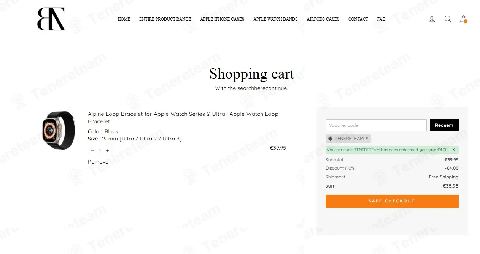Image resolution: width=480 pixels, height=254 pixels.
Task: Open the CONTACT page
Action: click(358, 19)
